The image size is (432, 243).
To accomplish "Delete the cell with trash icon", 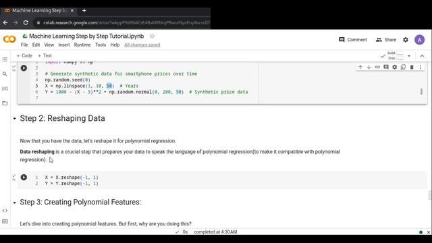I will (x=412, y=67).
